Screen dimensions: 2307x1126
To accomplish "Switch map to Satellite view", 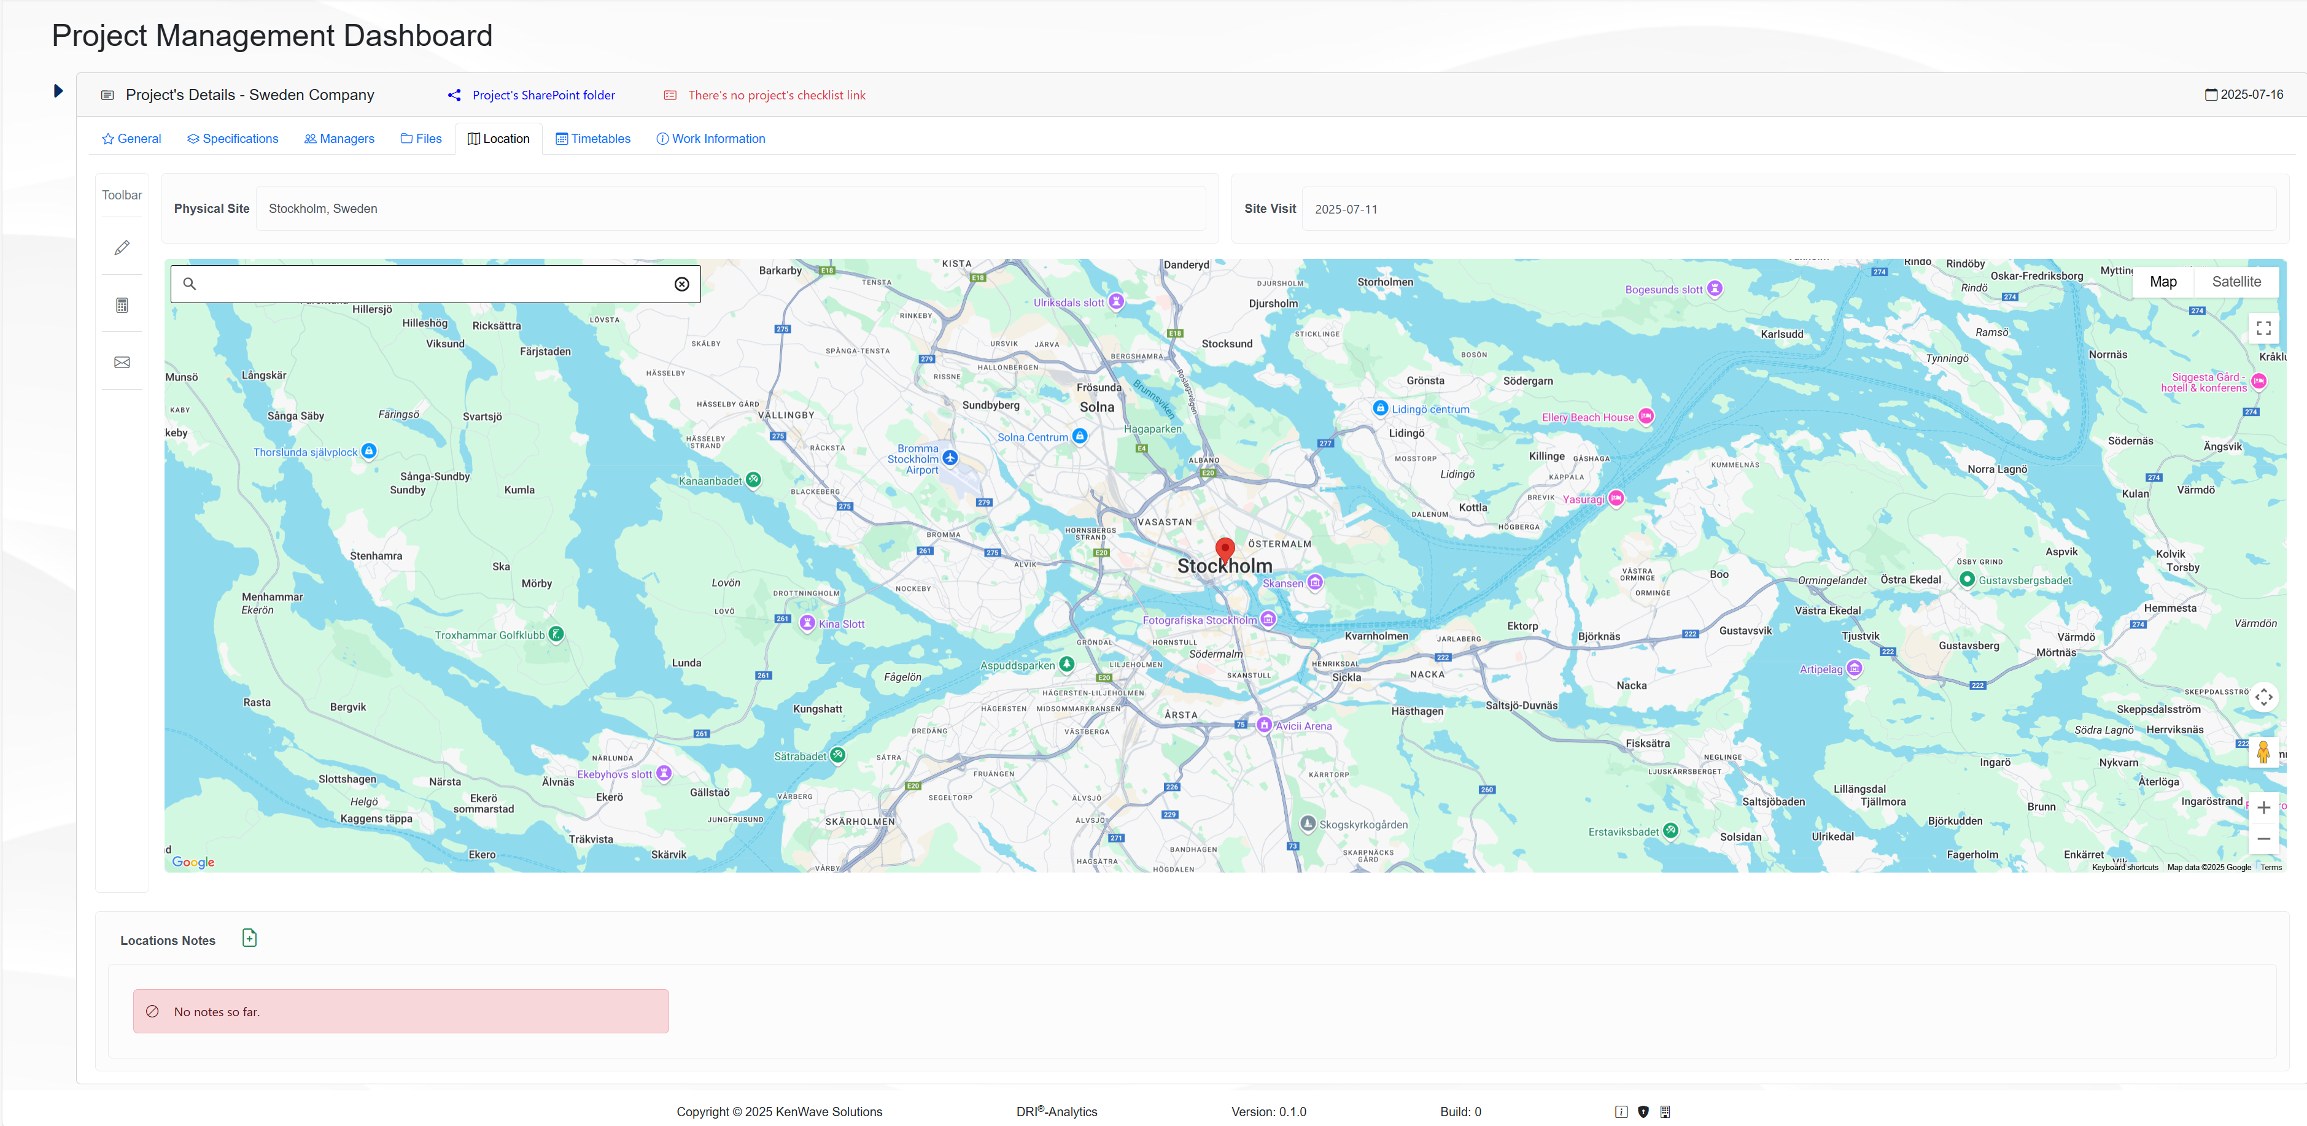I will tap(2235, 282).
